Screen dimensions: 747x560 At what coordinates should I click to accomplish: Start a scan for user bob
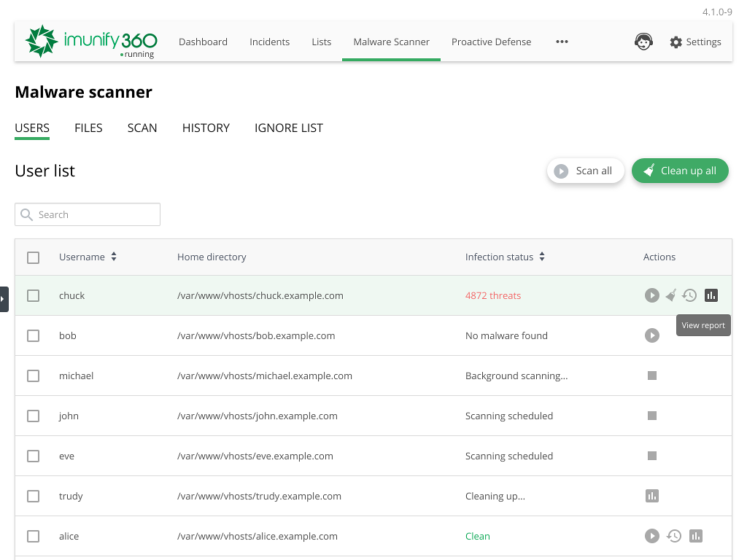coord(651,335)
